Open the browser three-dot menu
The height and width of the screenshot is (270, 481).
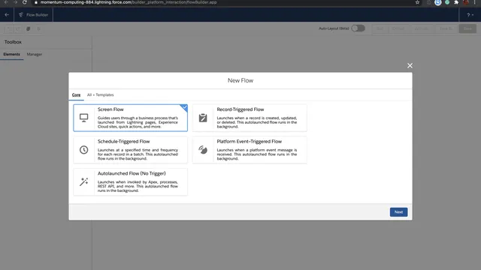[474, 2]
